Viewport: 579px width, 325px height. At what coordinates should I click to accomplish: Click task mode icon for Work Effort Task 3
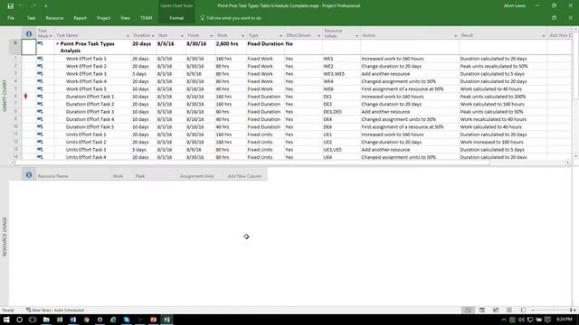[x=40, y=74]
